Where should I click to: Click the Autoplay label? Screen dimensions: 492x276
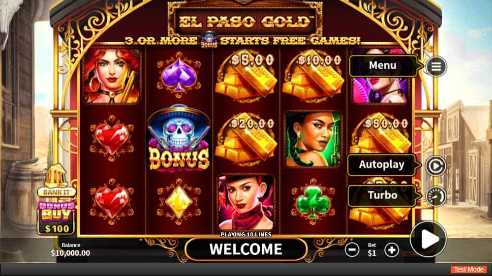pos(382,165)
